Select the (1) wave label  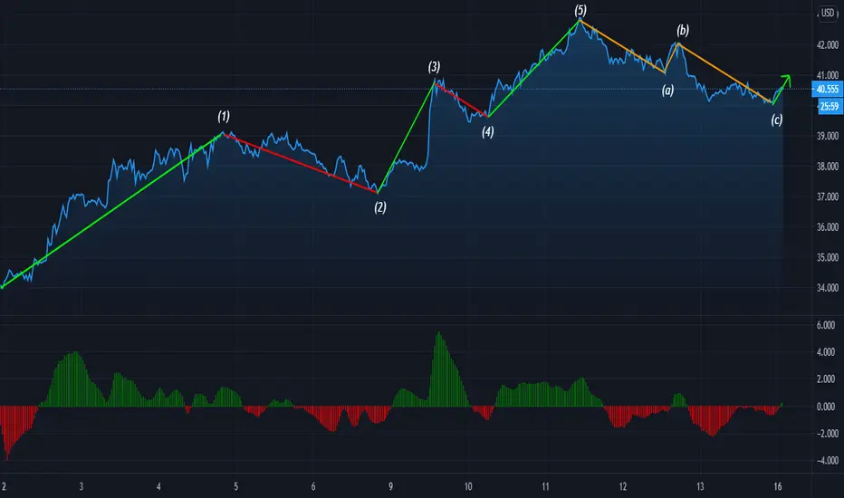point(224,116)
